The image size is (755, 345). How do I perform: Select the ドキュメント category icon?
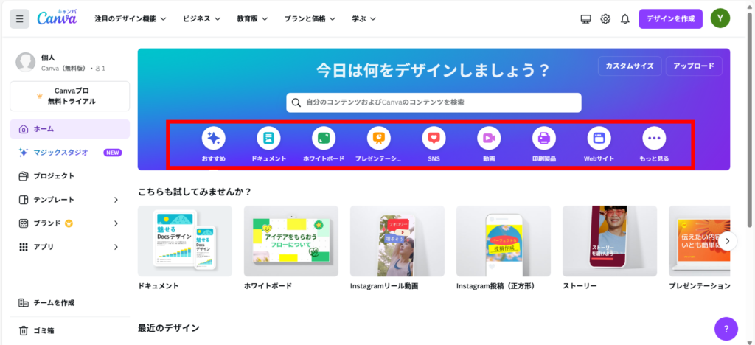pos(268,138)
